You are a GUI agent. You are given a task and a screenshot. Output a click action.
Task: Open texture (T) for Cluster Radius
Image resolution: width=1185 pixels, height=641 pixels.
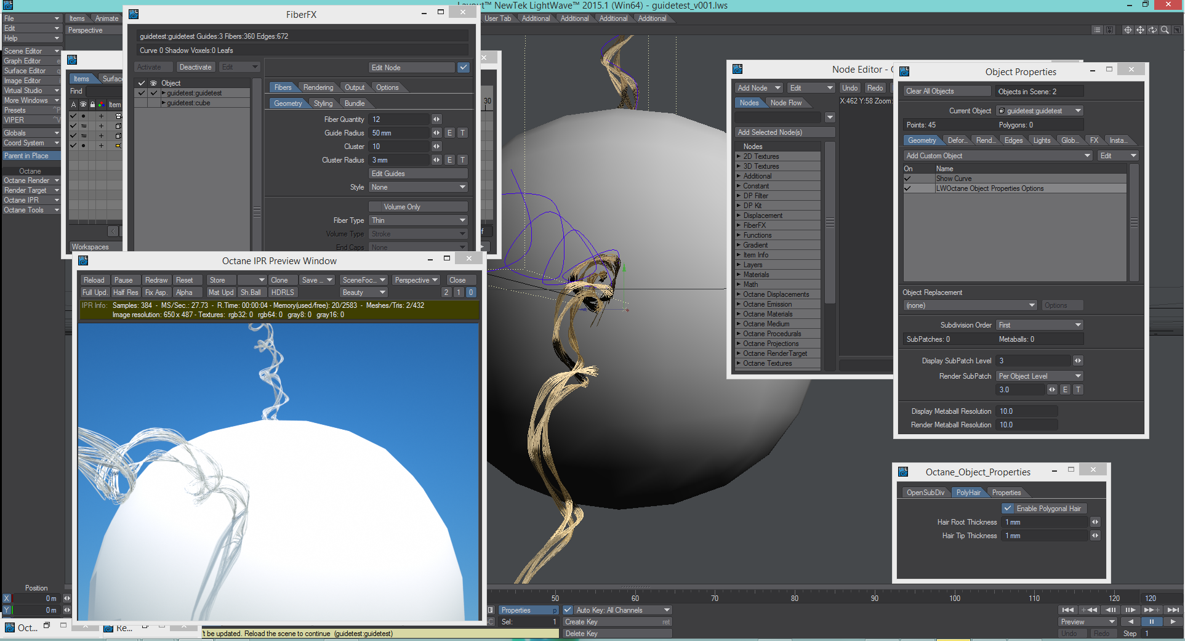463,160
